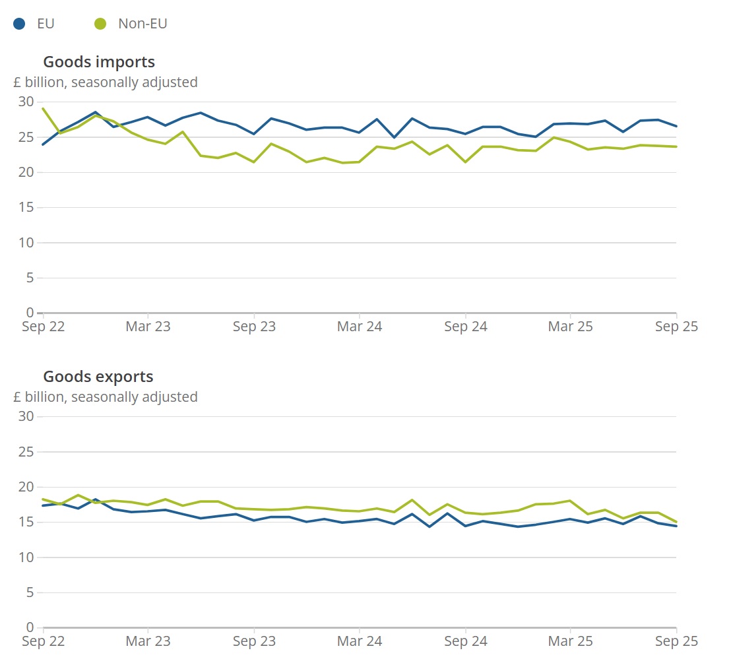Click the EU exports line end at Sep 25

[x=676, y=526]
